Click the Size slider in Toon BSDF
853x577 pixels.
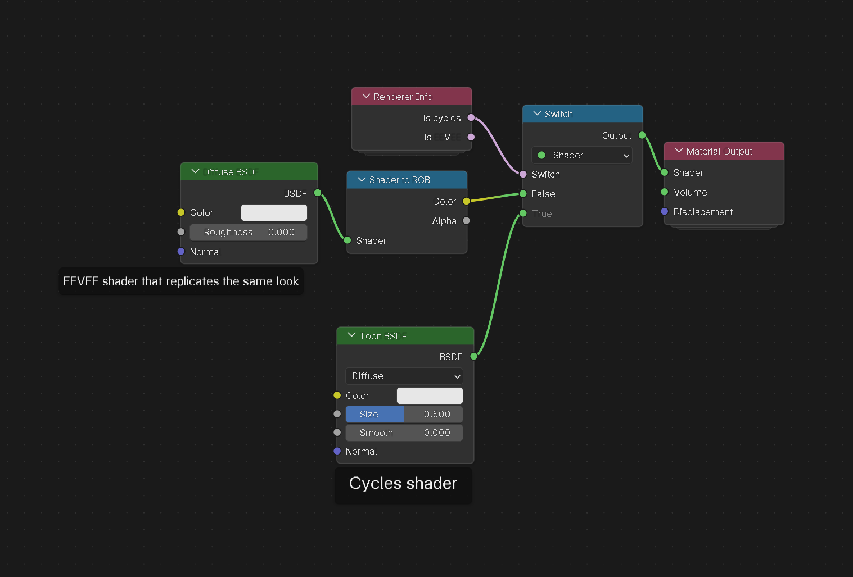(x=404, y=414)
